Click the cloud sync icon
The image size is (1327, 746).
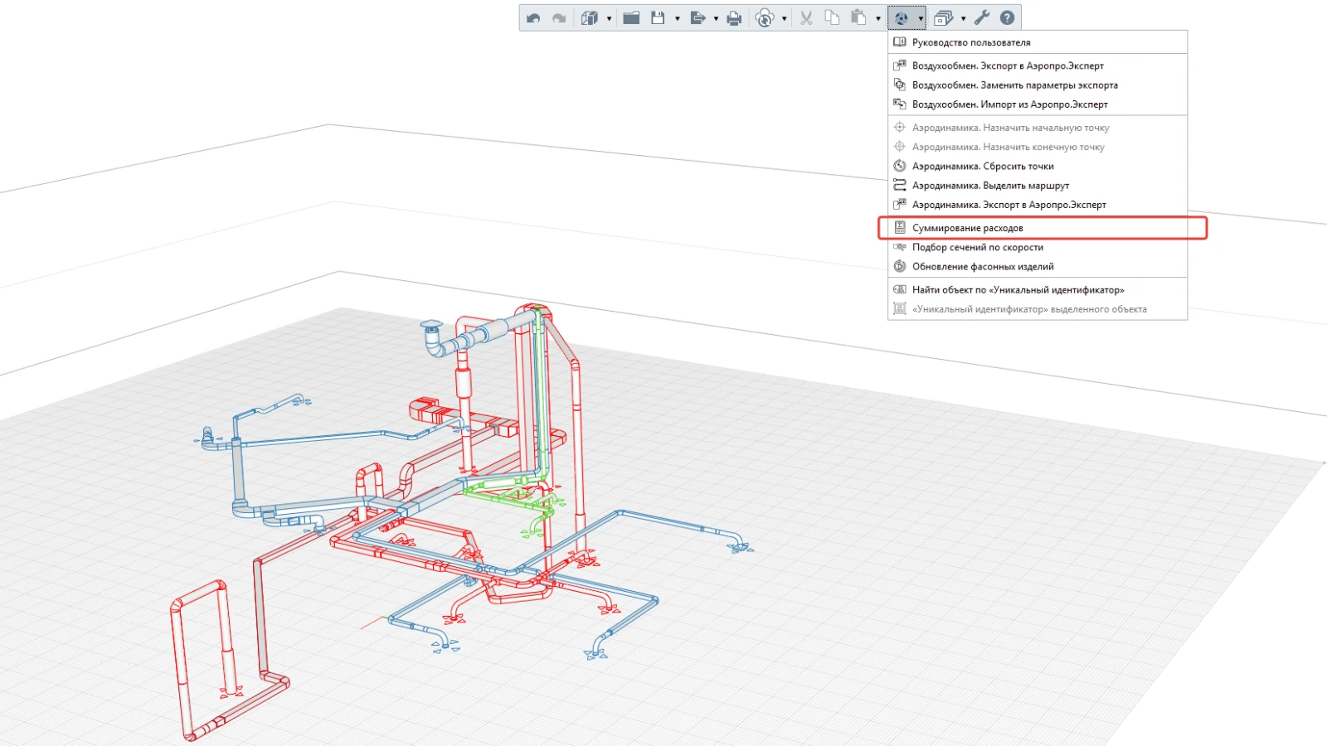click(765, 17)
